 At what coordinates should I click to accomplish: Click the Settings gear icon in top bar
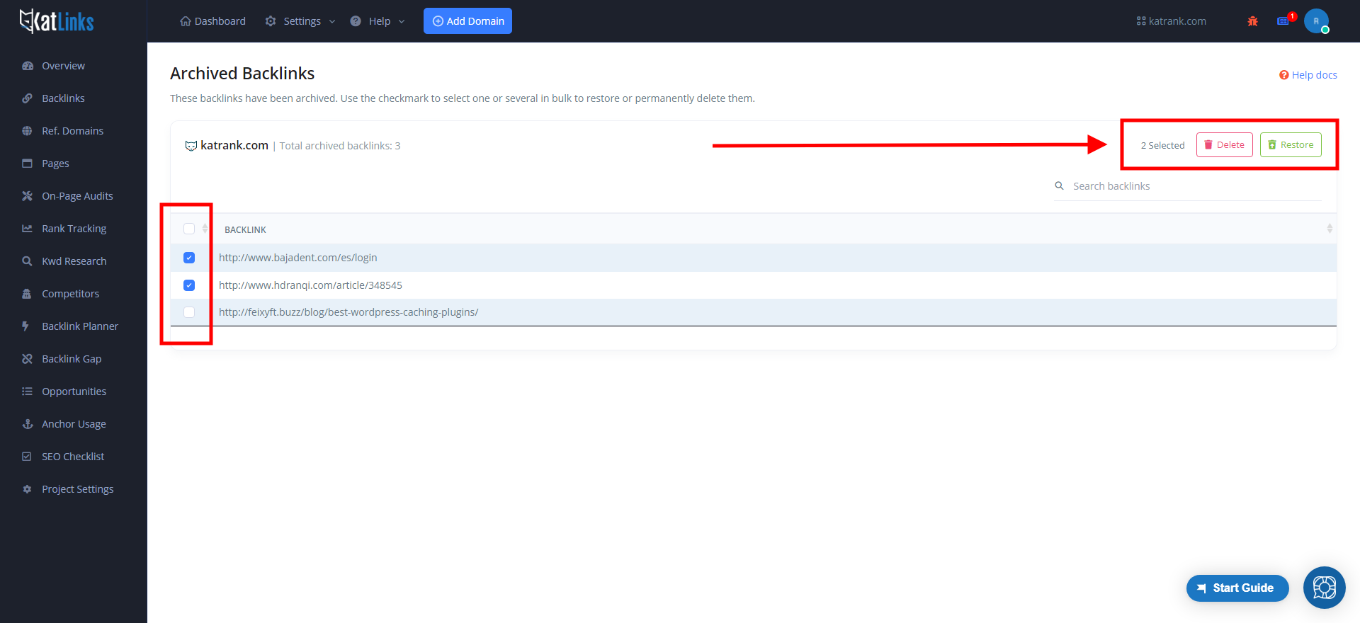coord(271,21)
